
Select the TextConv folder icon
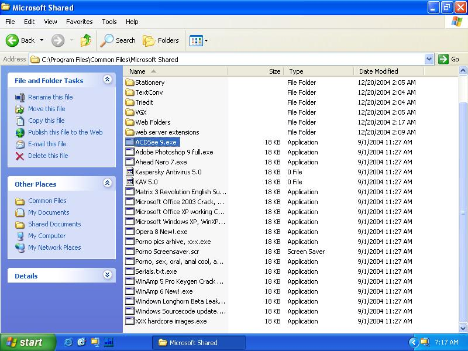(129, 92)
